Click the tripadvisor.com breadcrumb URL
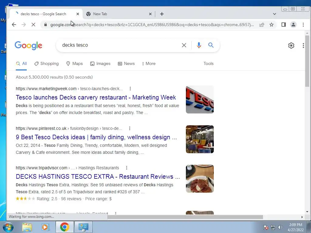 click(x=67, y=168)
